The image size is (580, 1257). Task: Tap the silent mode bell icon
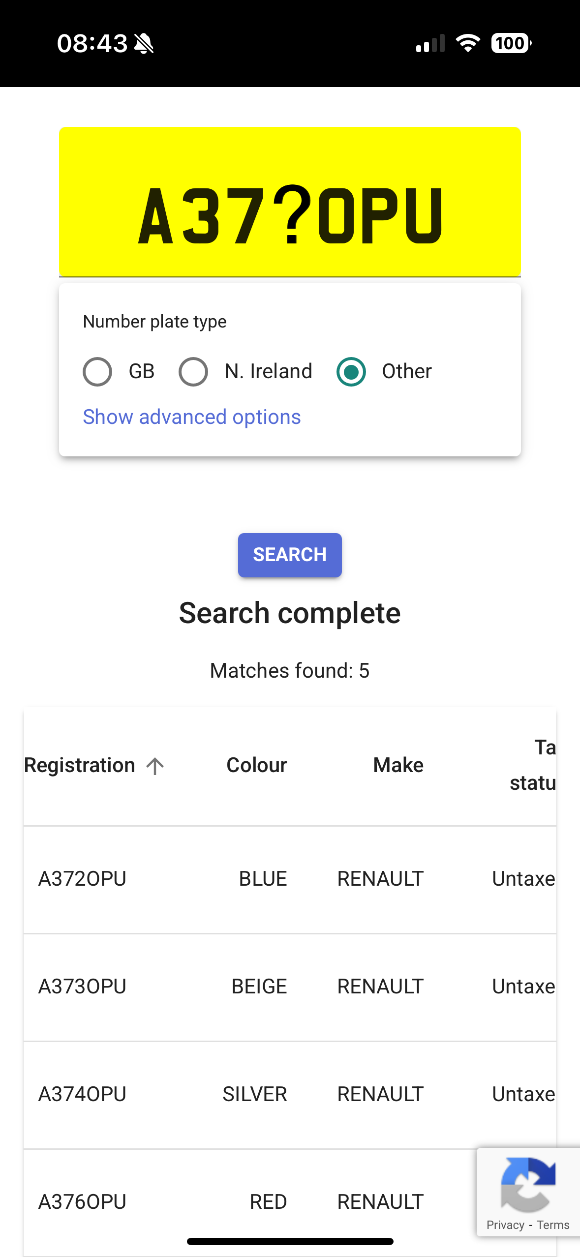point(144,44)
